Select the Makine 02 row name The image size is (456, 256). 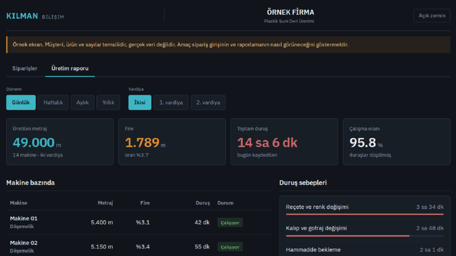click(x=24, y=243)
